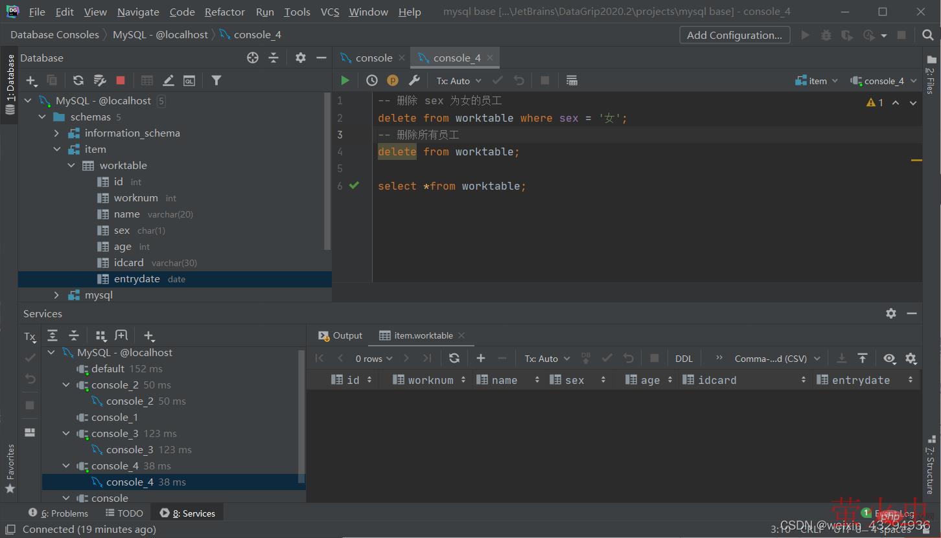This screenshot has height=538, width=941.
Task: Toggle Tx: Auto transaction mode in editor
Action: 459,81
